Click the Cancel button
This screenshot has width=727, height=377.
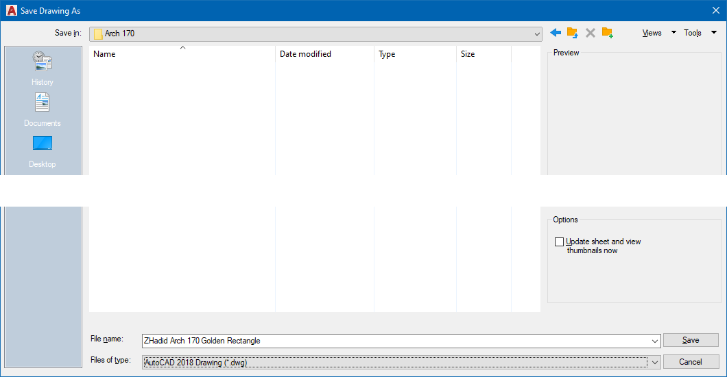coord(691,362)
